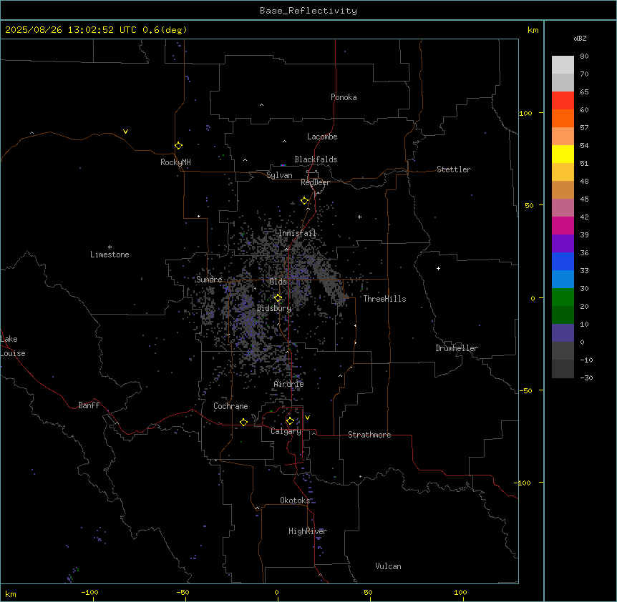Click the Lake Louise label
This screenshot has height=602, width=617.
coord(13,346)
